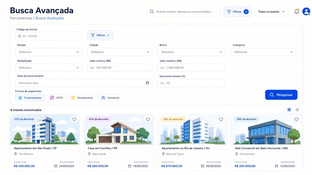312x175 pixels.
Task: Click the R$ 670.000,00 price
Action: pyautogui.click(x=172, y=166)
